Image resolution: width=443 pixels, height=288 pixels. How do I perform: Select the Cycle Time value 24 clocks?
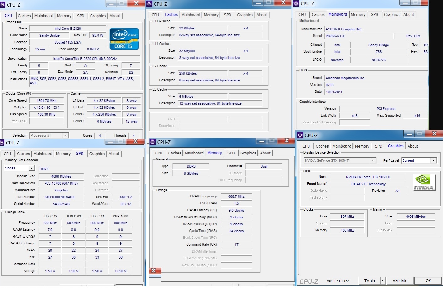tap(236, 231)
